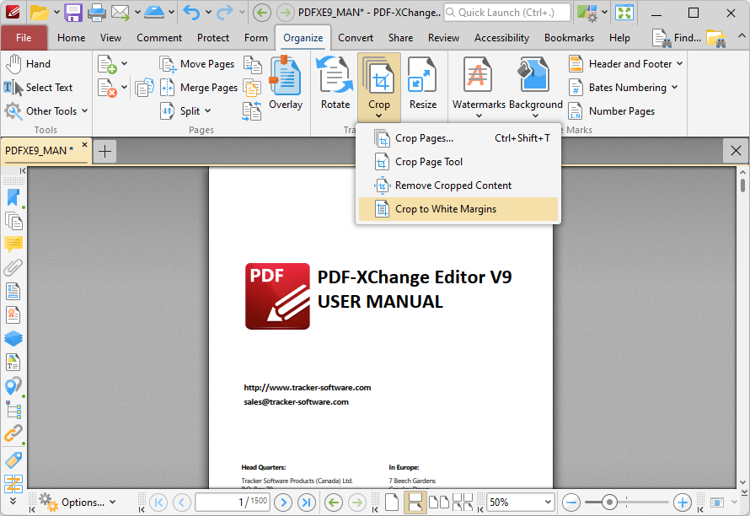The image size is (750, 516).
Task: Switch to the Comment ribbon tab
Action: 159,38
